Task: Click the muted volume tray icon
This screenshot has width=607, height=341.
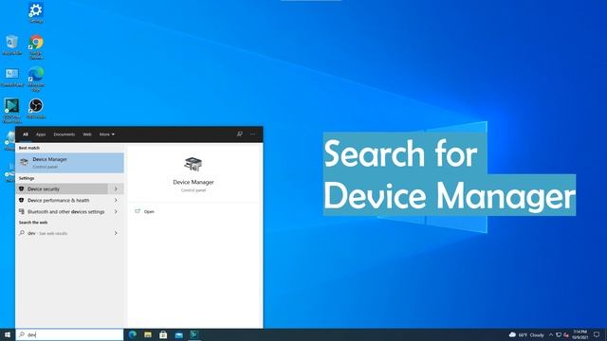Action: tap(566, 334)
